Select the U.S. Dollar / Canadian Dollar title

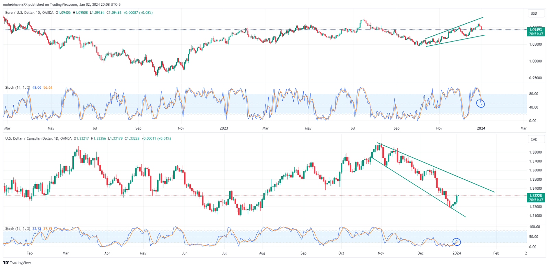[38, 138]
